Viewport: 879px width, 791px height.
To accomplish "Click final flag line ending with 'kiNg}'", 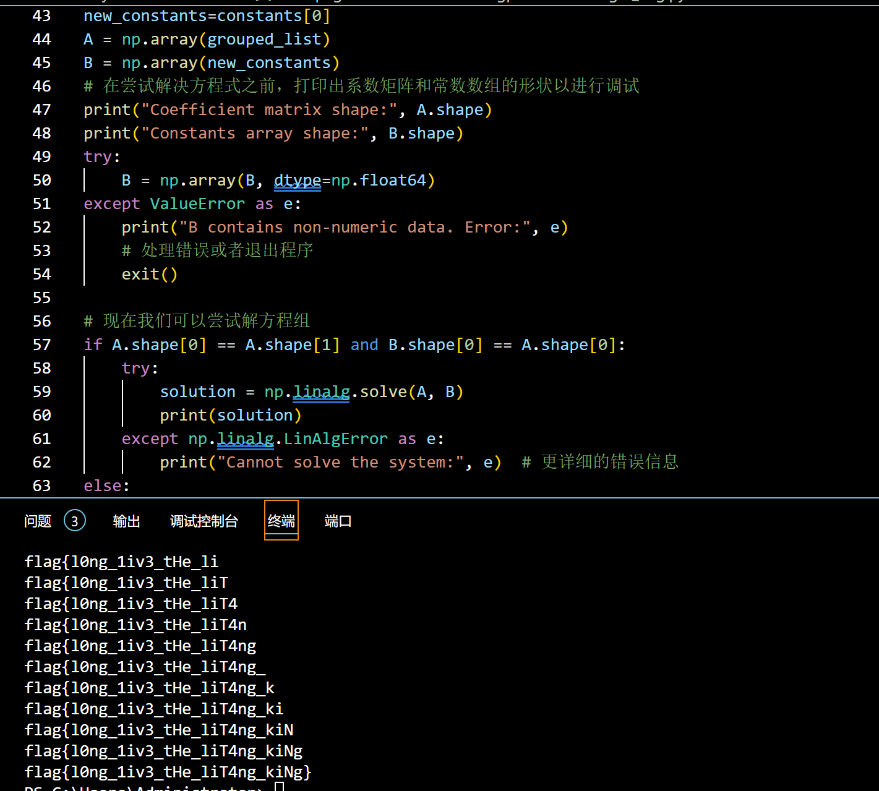I will (168, 772).
